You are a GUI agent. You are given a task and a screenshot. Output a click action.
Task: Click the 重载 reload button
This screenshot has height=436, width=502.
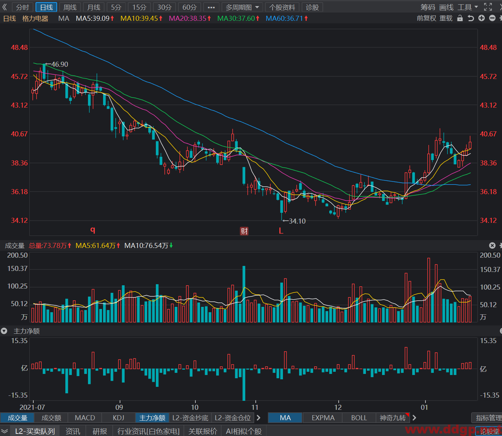(x=446, y=18)
